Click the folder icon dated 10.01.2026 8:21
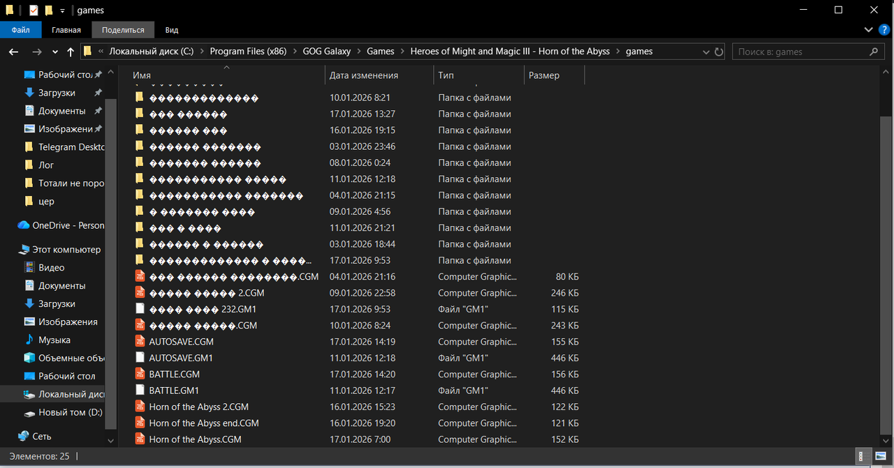Viewport: 894px width, 468px height. coord(140,98)
